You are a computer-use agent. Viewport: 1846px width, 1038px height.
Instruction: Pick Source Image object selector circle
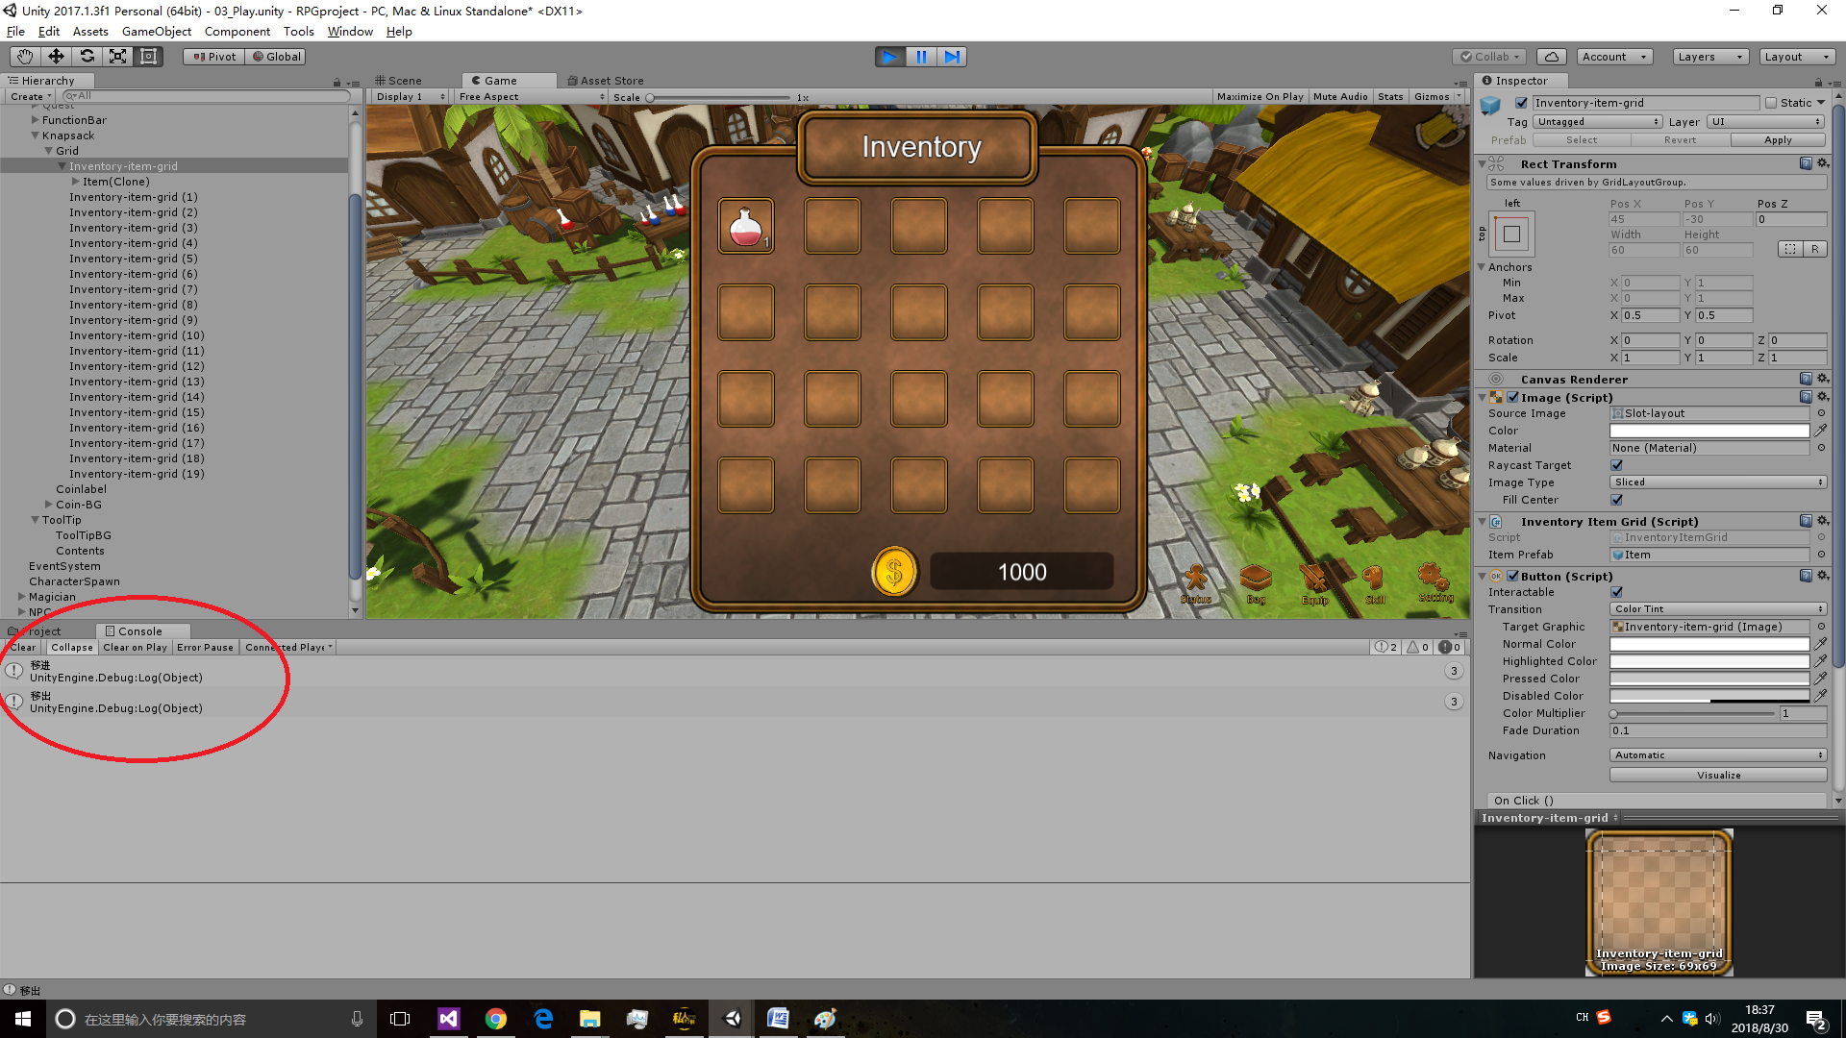click(1821, 413)
